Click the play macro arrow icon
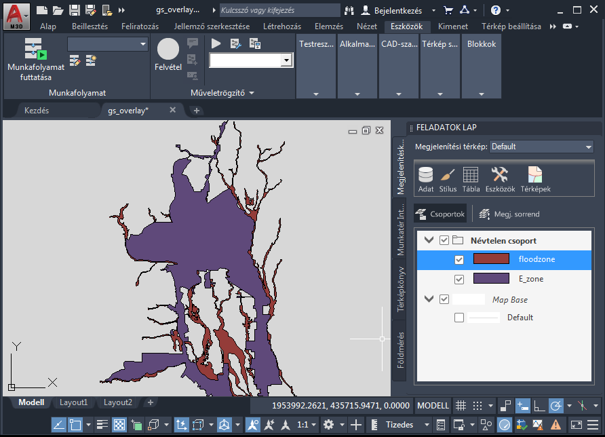Image resolution: width=605 pixels, height=437 pixels. point(216,43)
